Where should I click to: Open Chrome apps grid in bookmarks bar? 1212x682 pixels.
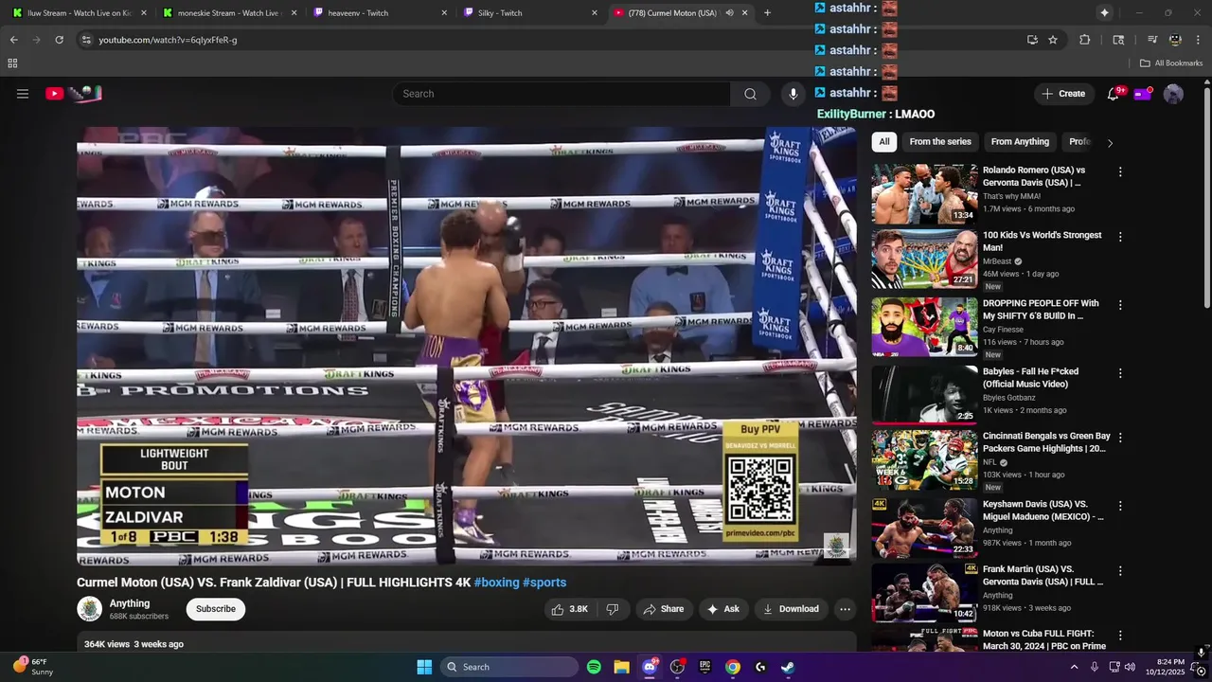click(12, 63)
